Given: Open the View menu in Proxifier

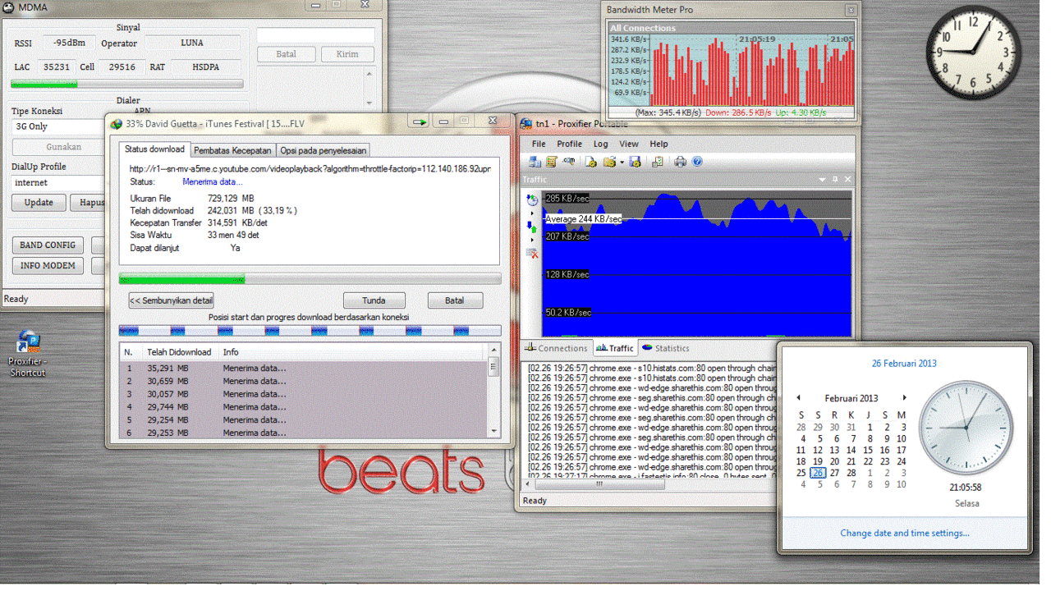Looking at the screenshot, I should (x=629, y=144).
